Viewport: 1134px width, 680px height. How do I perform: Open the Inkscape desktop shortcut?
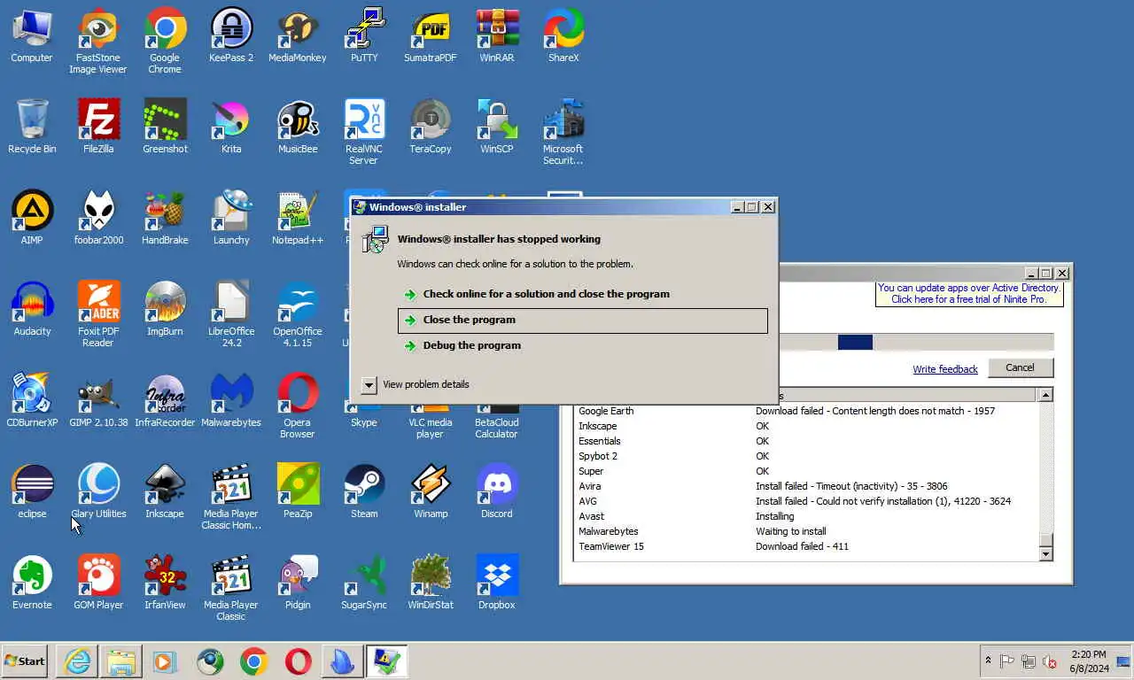pos(165,491)
